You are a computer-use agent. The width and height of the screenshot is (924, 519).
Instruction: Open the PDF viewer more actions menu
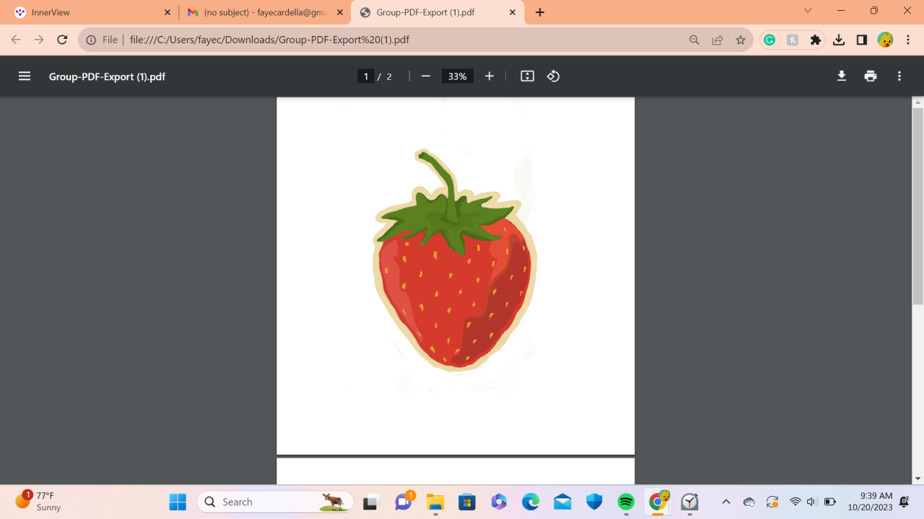click(899, 76)
